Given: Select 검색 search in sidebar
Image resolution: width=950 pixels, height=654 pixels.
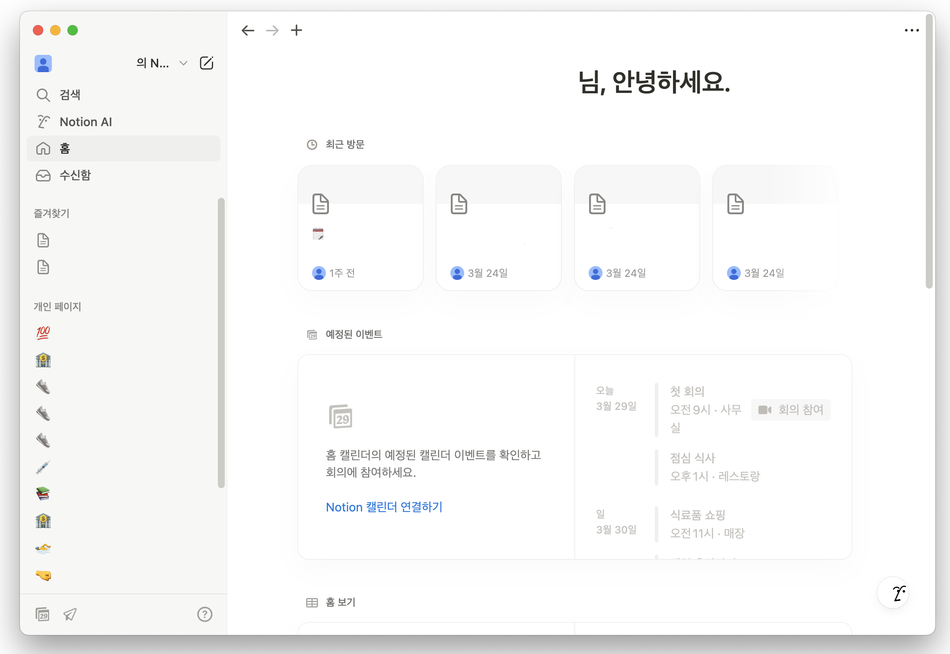Looking at the screenshot, I should point(70,95).
